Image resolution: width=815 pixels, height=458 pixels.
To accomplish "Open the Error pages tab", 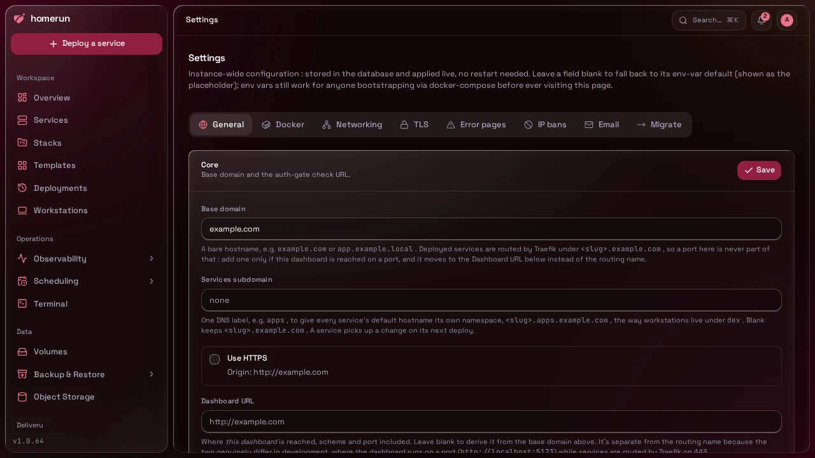I will point(476,125).
